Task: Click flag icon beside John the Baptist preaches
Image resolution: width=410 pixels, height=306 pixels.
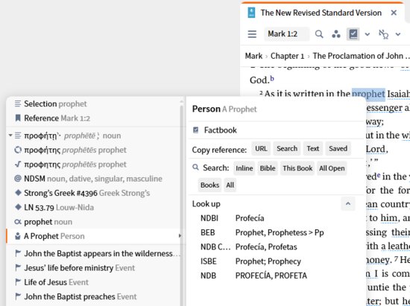Action: pos(18,296)
